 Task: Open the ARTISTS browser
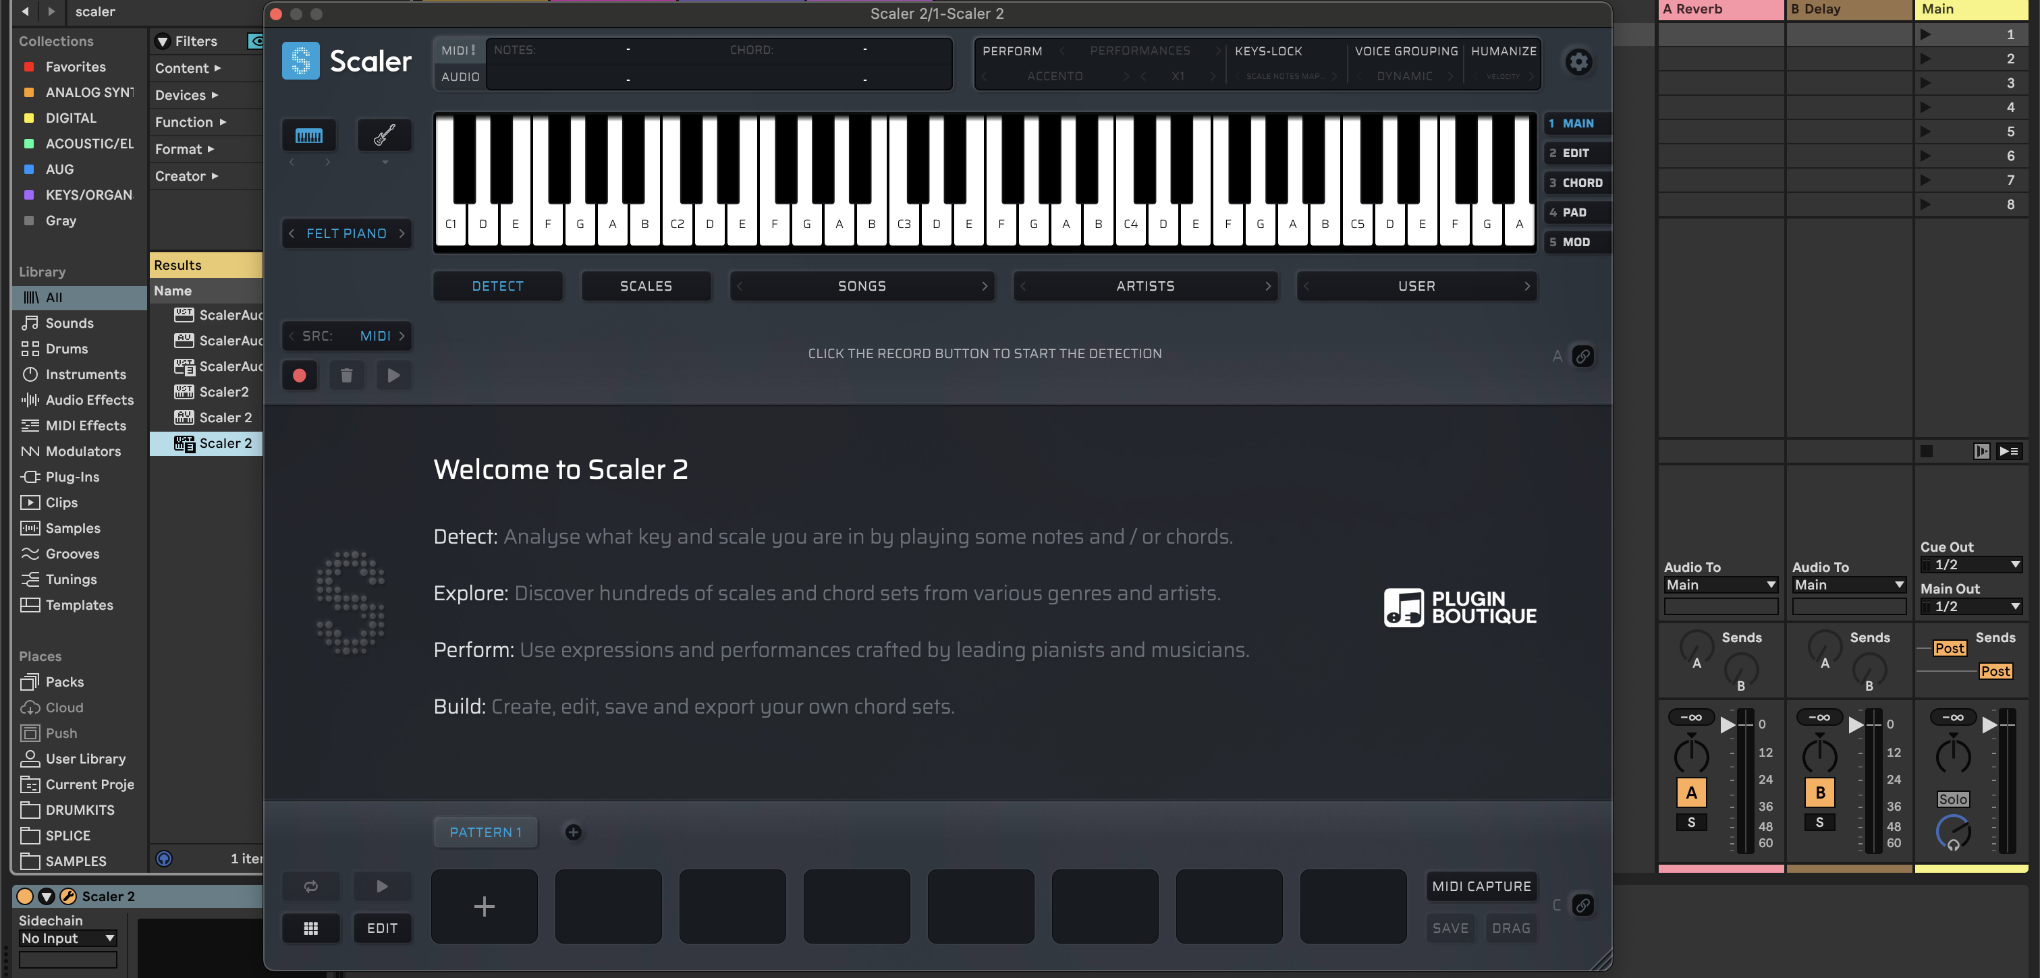(1145, 287)
